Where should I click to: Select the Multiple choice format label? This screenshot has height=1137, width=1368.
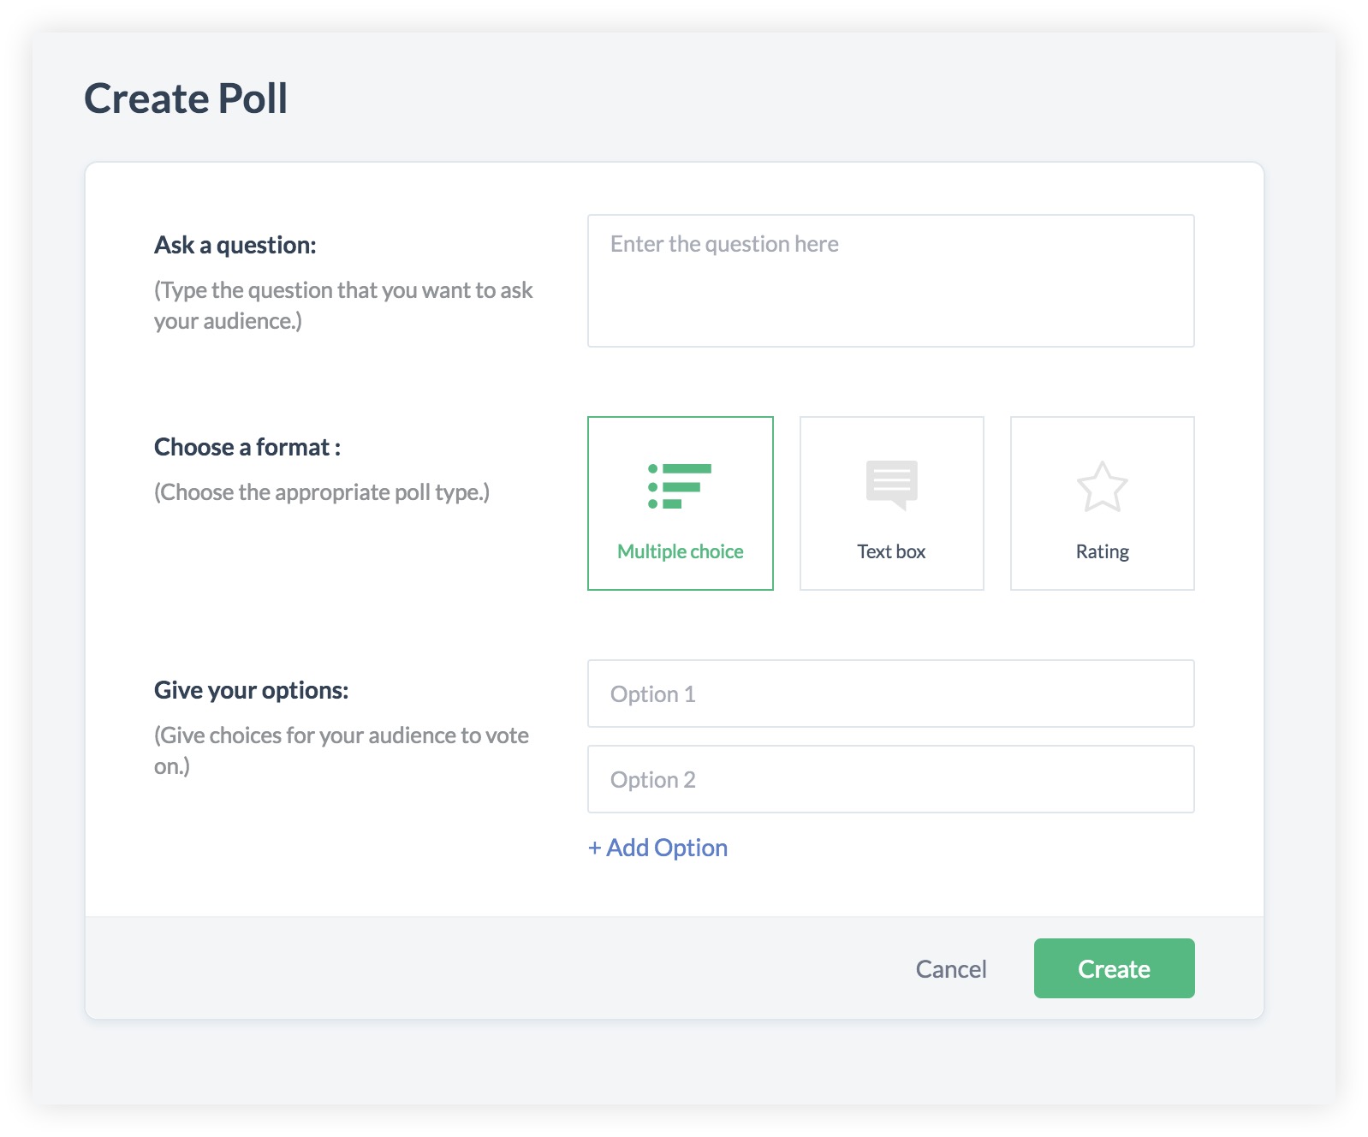point(681,551)
